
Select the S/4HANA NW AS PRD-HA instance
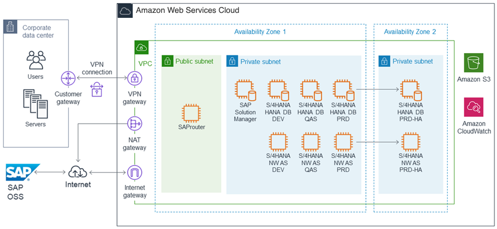411,142
